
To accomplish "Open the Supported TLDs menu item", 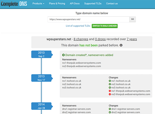I will pyautogui.click(x=93, y=4).
